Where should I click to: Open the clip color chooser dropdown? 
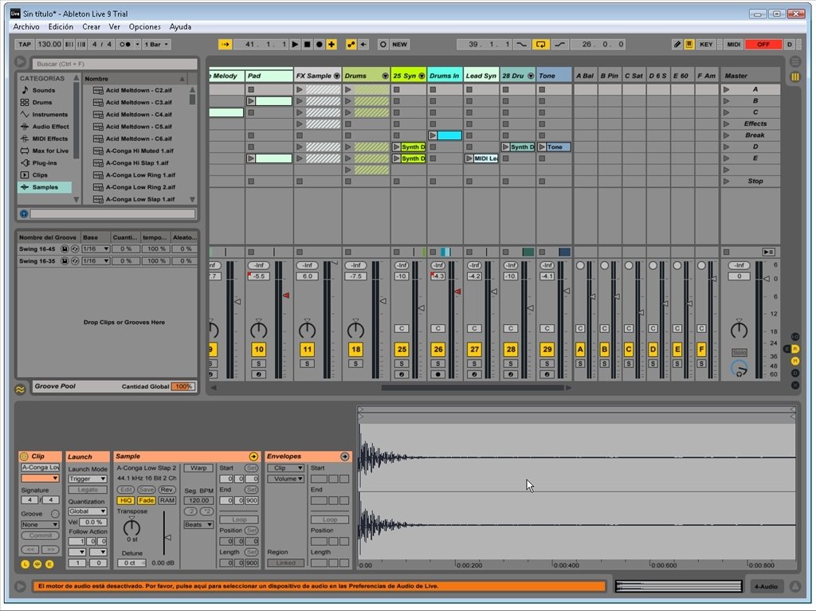tap(40, 478)
